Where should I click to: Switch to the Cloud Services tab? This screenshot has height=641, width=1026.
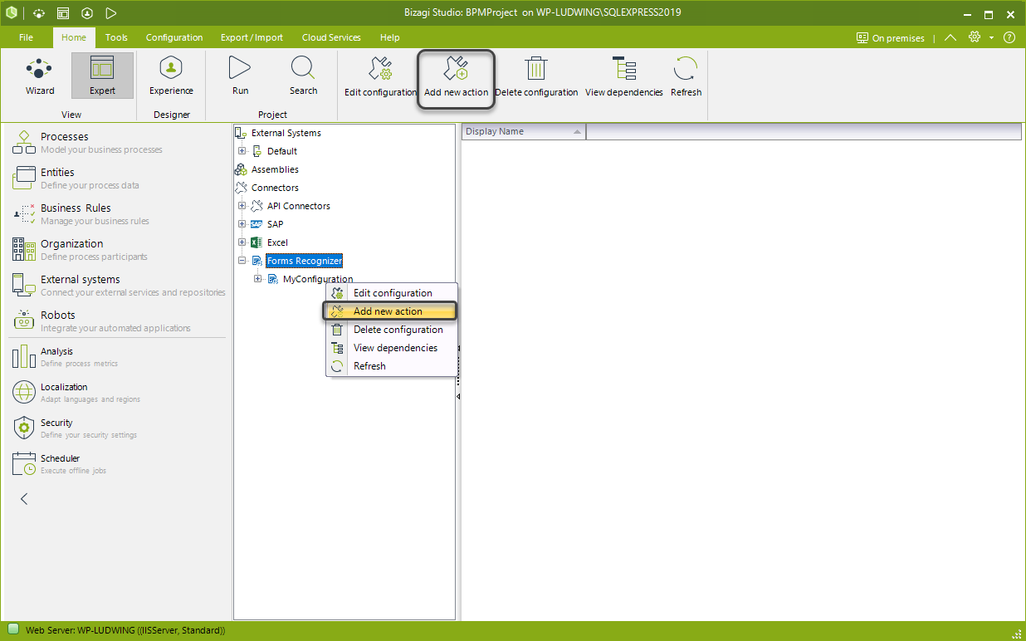pos(331,37)
